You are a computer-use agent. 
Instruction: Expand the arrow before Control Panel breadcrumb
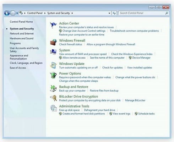coord(25,13)
